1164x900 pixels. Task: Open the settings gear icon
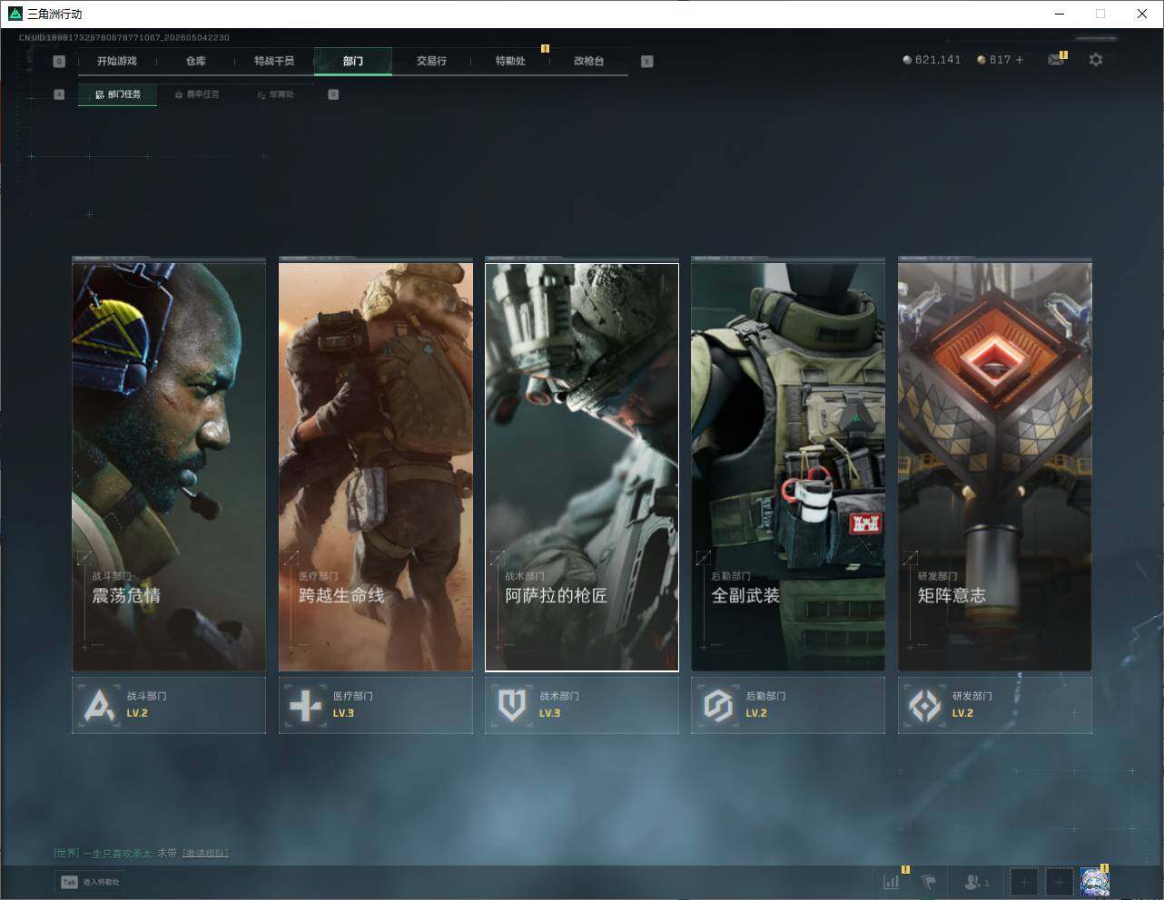[x=1096, y=60]
